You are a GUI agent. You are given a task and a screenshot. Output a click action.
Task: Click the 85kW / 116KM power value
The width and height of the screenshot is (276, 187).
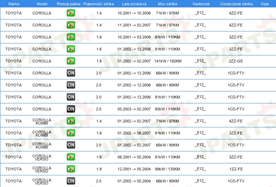point(167,109)
